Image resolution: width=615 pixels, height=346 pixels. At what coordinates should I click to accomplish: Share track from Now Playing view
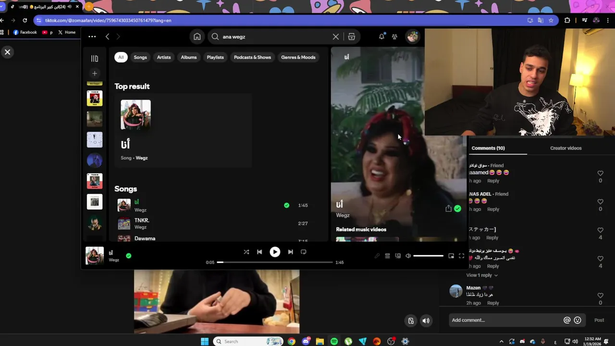(x=448, y=209)
